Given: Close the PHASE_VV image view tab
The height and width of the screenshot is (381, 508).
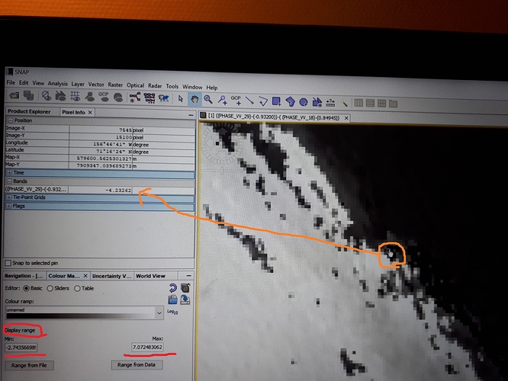Looking at the screenshot, I should click(x=346, y=118).
